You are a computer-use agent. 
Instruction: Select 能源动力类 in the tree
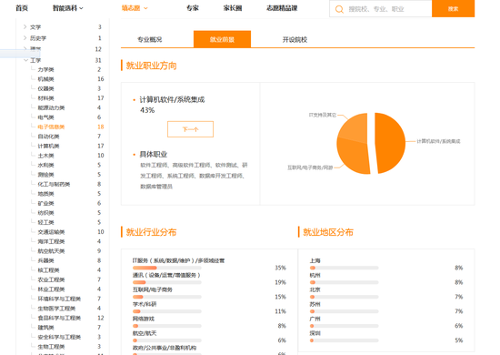pos(51,108)
